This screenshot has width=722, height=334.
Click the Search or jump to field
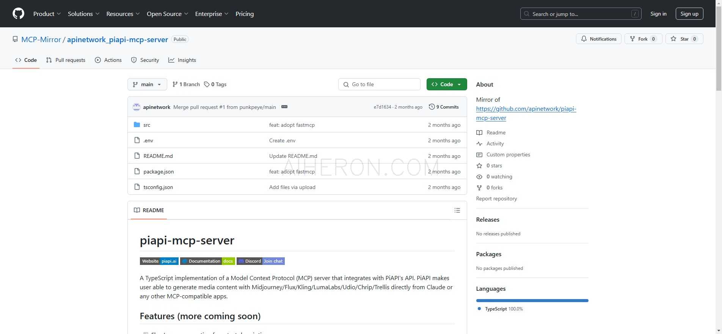coord(581,14)
